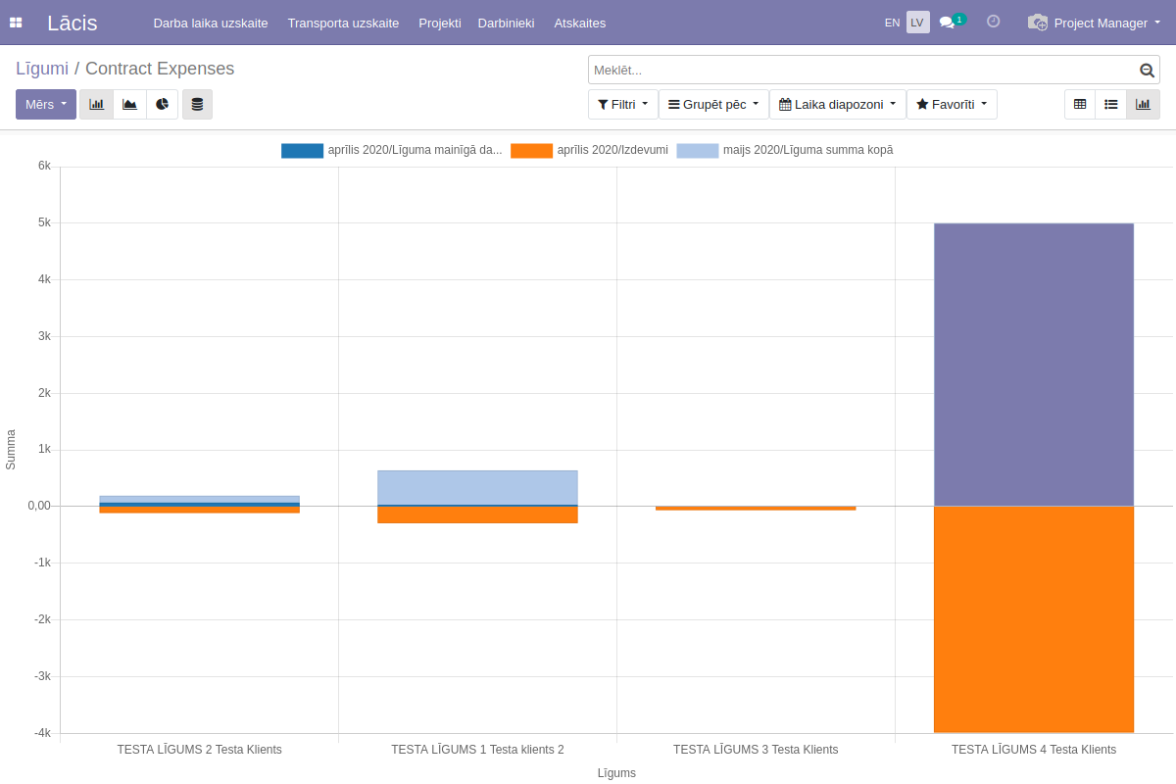Click the orange Izdevumi legend swatch
This screenshot has width=1176, height=784.
tap(531, 151)
